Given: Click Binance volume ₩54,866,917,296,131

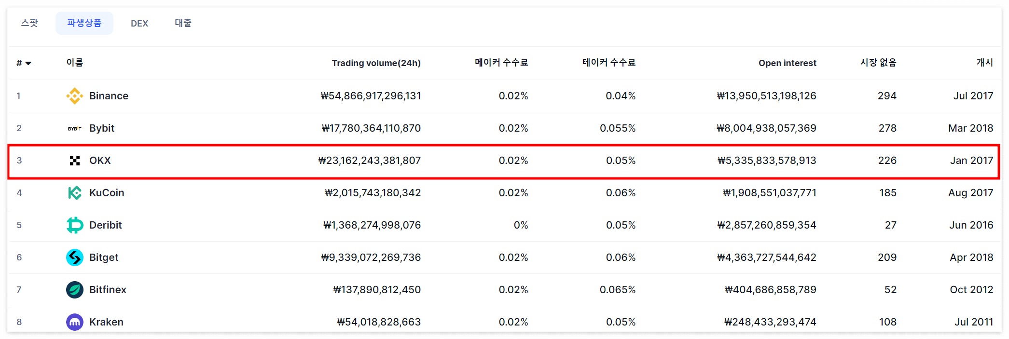Looking at the screenshot, I should point(371,96).
